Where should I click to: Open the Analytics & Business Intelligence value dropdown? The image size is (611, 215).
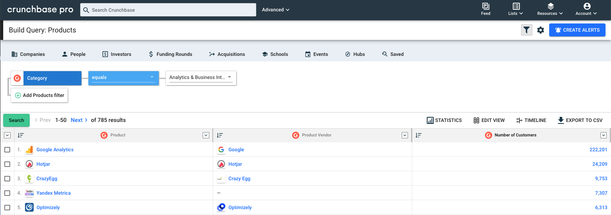pos(201,78)
